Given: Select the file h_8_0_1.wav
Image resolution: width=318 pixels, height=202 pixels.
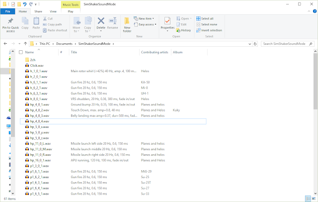Looking at the screenshot, I should tap(36, 99).
